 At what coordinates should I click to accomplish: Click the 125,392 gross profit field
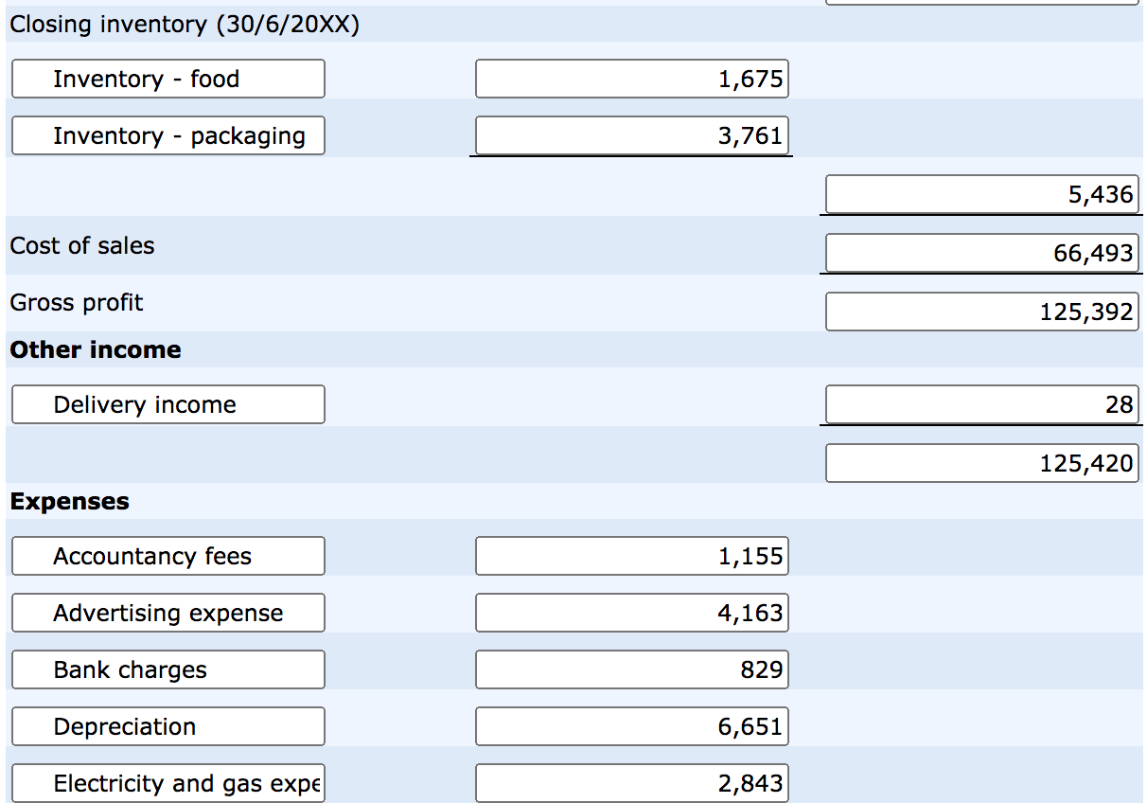click(x=982, y=312)
